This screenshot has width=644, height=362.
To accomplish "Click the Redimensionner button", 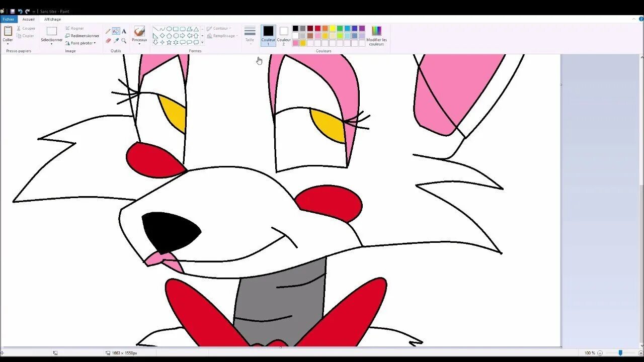I will tap(82, 36).
